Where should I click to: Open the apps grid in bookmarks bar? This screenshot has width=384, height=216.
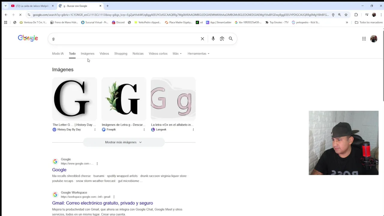[x=5, y=22]
